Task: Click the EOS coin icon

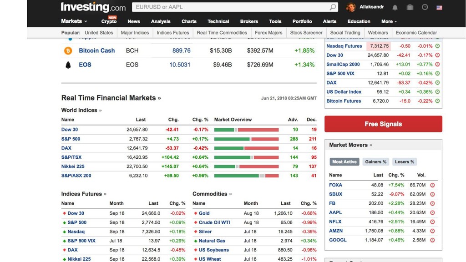Action: [x=68, y=65]
